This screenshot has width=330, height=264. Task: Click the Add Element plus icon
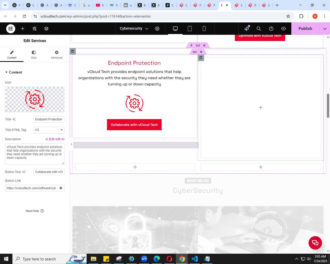23,29
